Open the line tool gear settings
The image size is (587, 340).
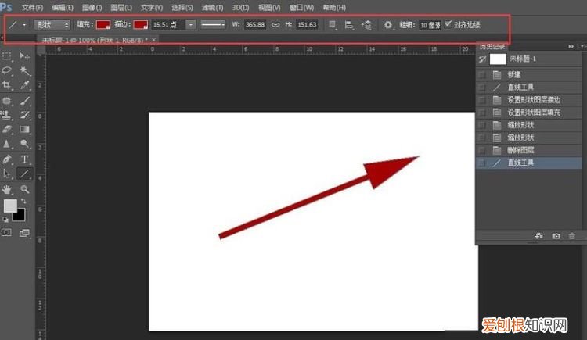pyautogui.click(x=387, y=25)
